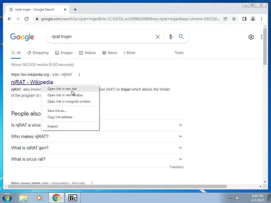Open Google quick settings gear

(251, 37)
